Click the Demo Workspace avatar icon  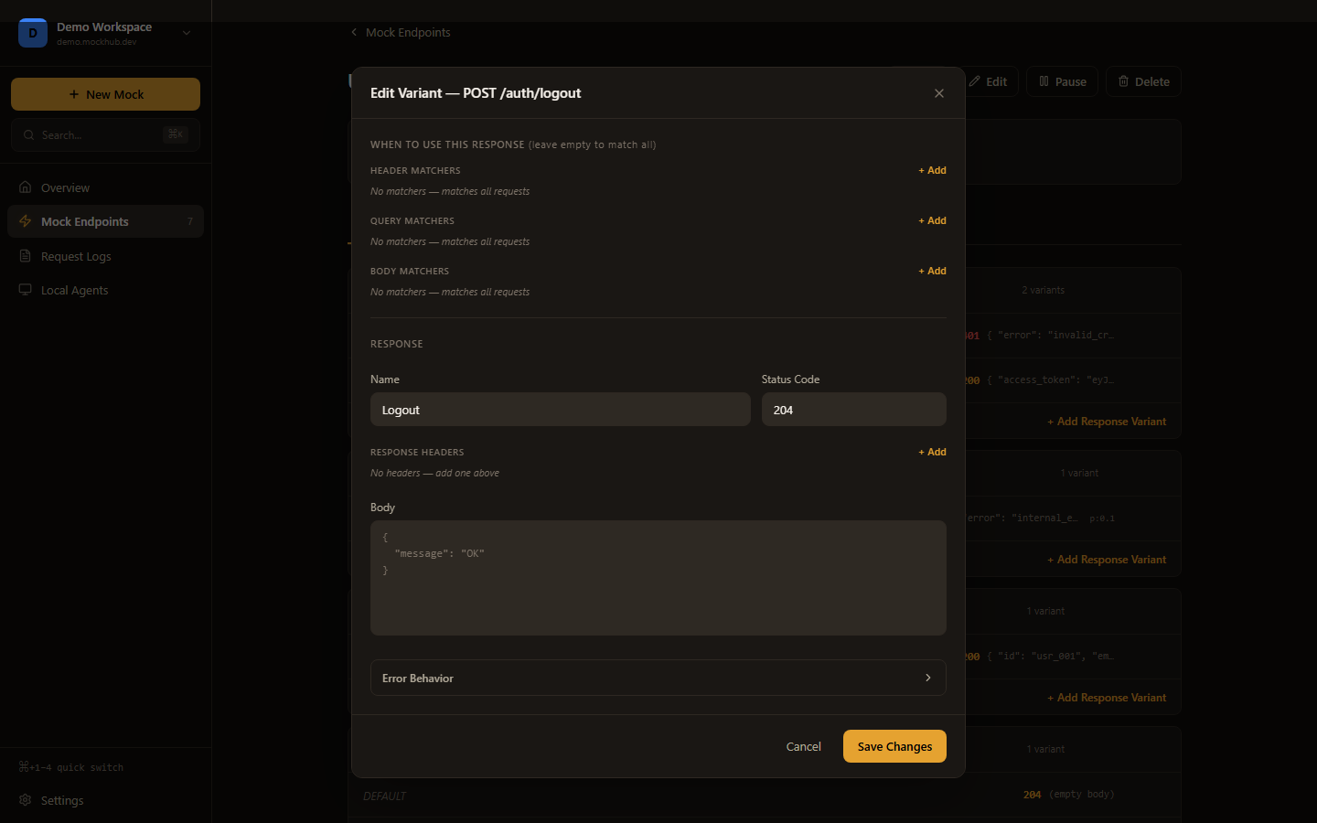(33, 33)
